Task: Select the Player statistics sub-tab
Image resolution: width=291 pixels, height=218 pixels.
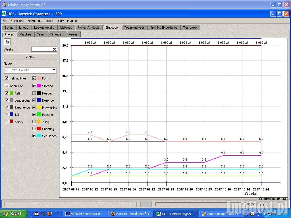Action: coord(9,34)
